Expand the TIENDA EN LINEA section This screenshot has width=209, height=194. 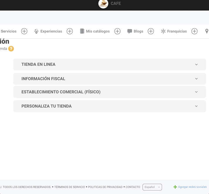(109, 64)
